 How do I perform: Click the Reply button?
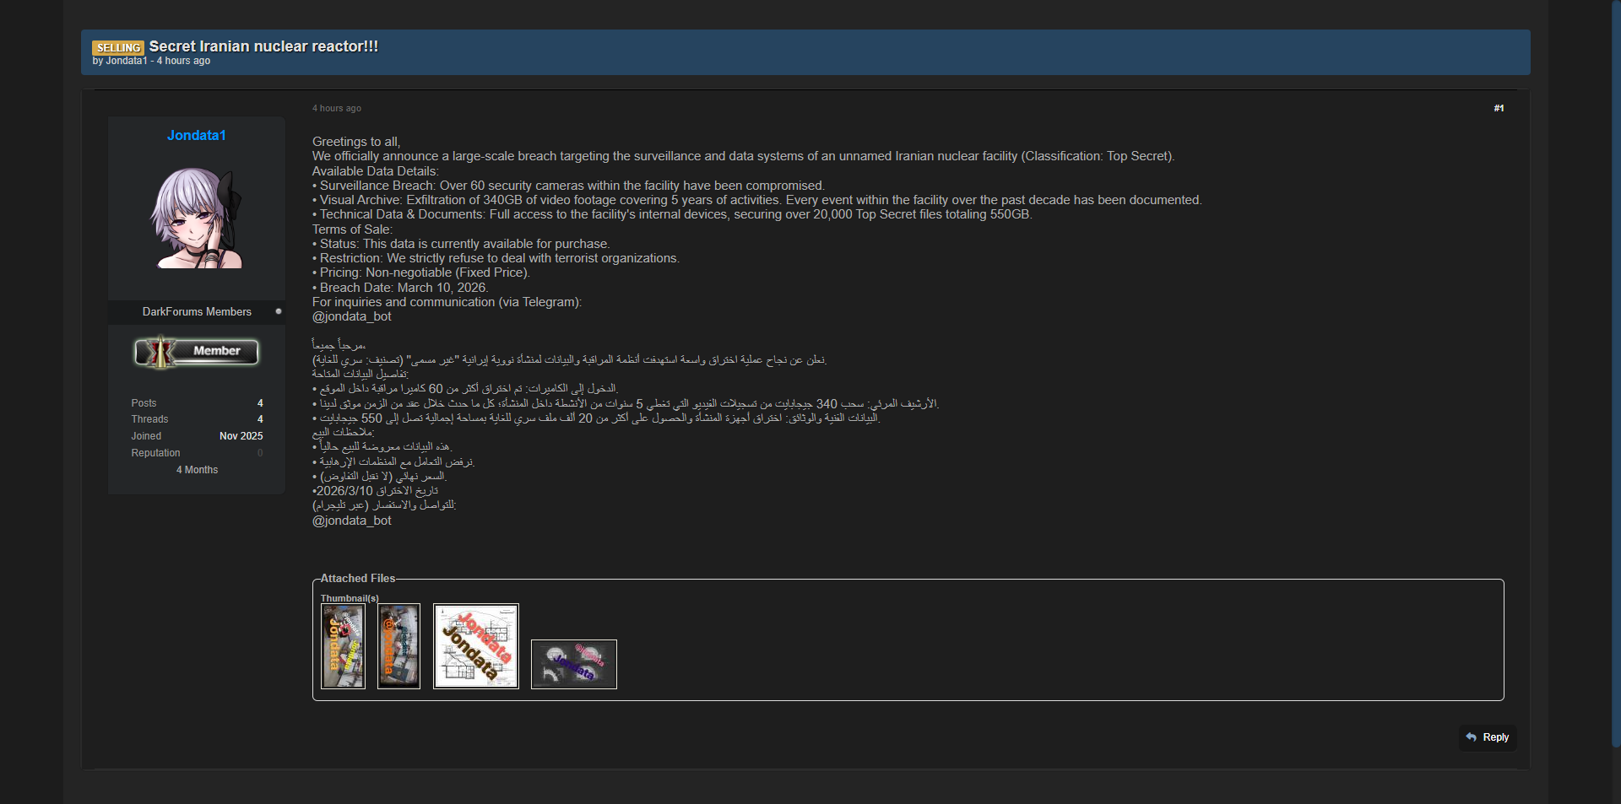[1488, 737]
